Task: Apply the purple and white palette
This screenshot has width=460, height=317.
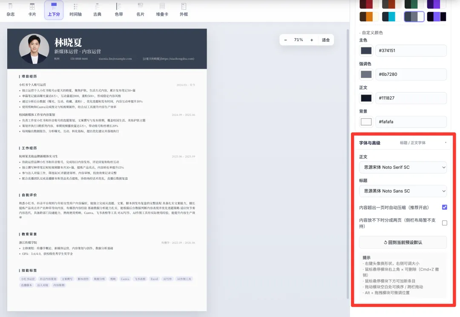Action: (x=437, y=4)
